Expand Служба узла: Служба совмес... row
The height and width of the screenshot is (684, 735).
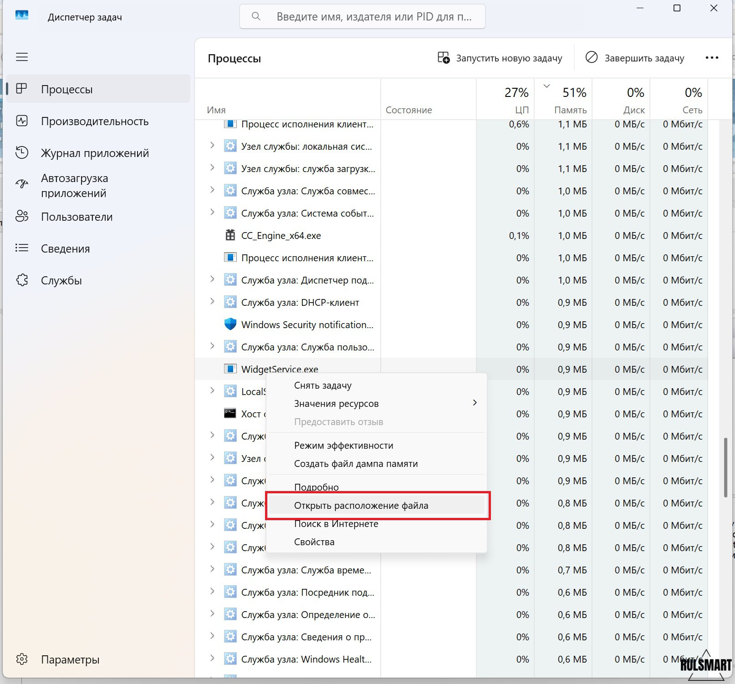coord(212,190)
